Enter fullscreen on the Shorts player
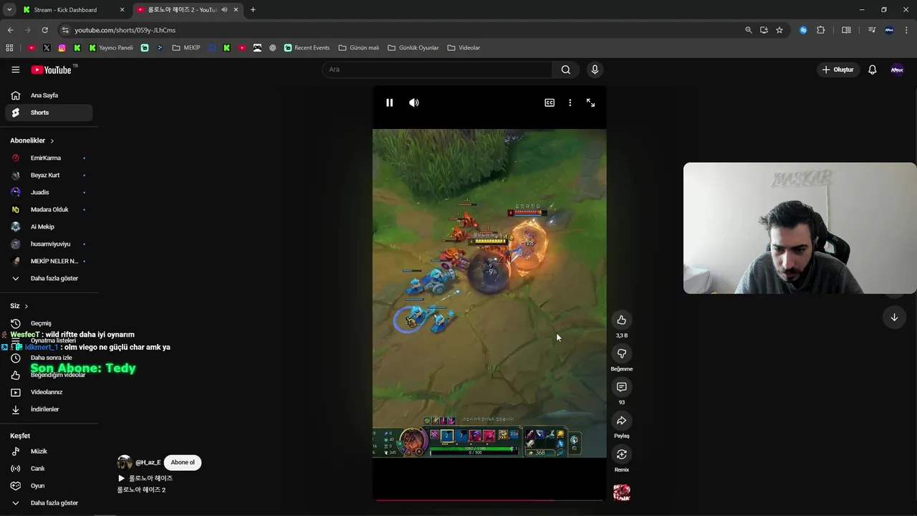The image size is (917, 516). pyautogui.click(x=591, y=102)
